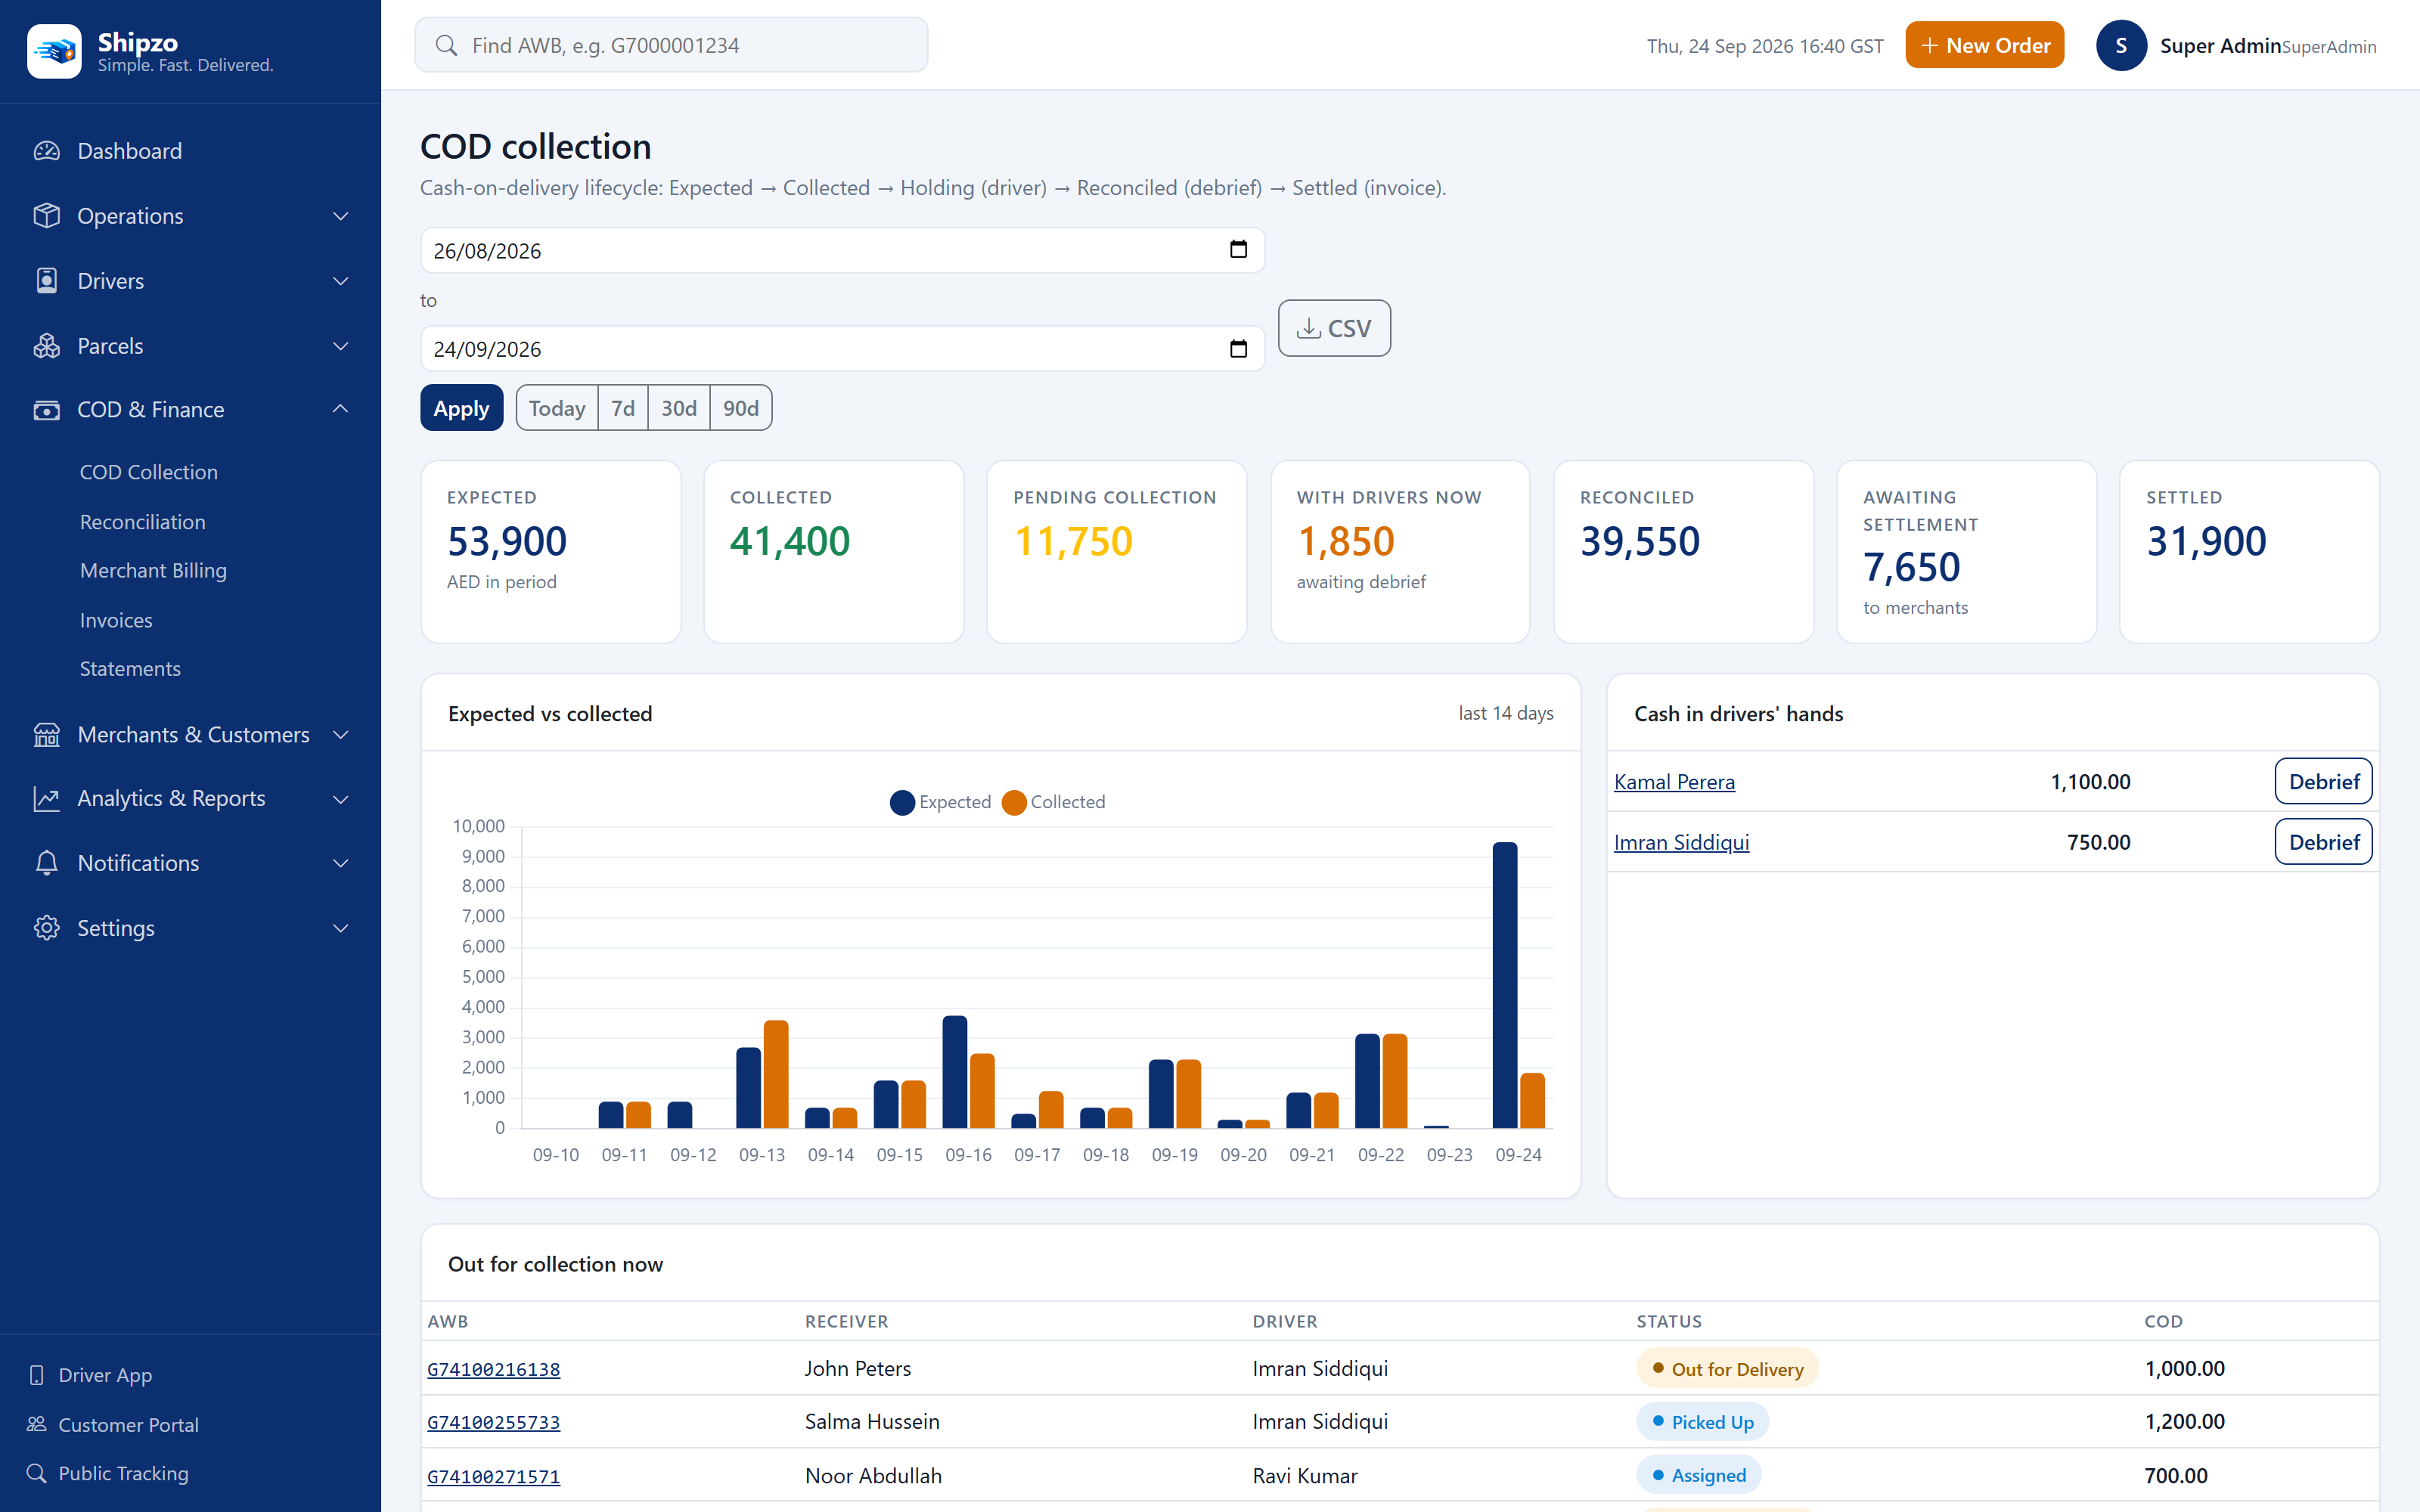Expand the Drivers menu chevron
Viewport: 2420px width, 1512px height.
340,281
